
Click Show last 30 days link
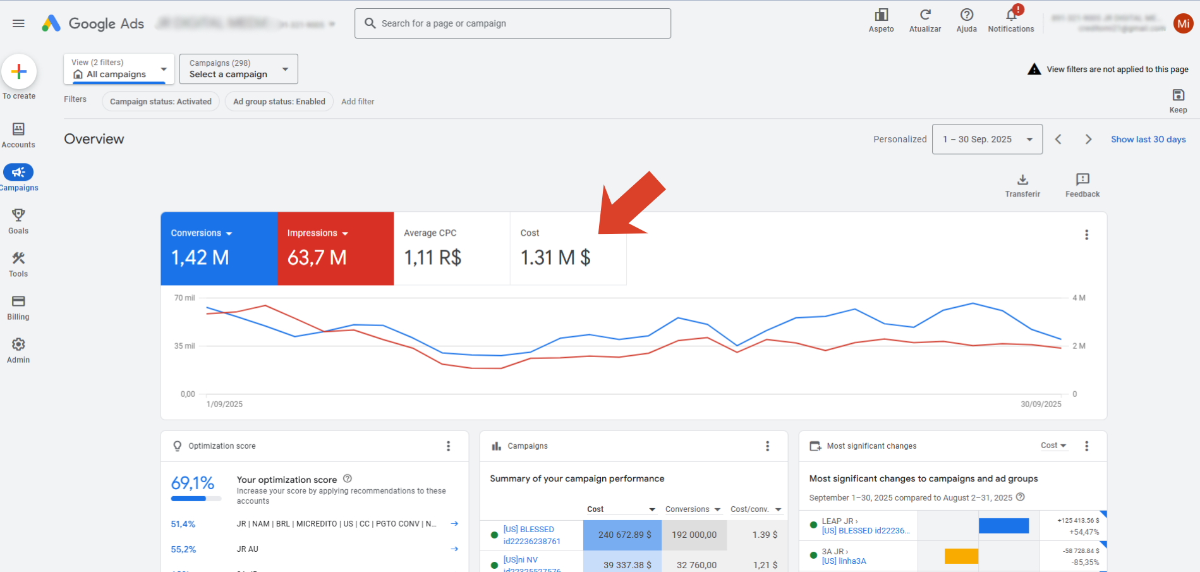coord(1148,139)
